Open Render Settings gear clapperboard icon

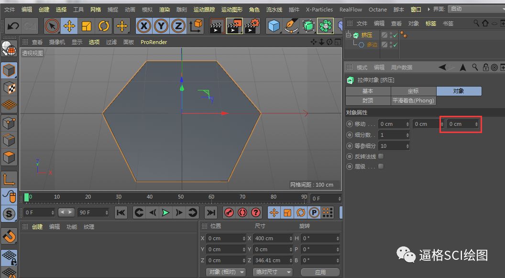[252, 26]
